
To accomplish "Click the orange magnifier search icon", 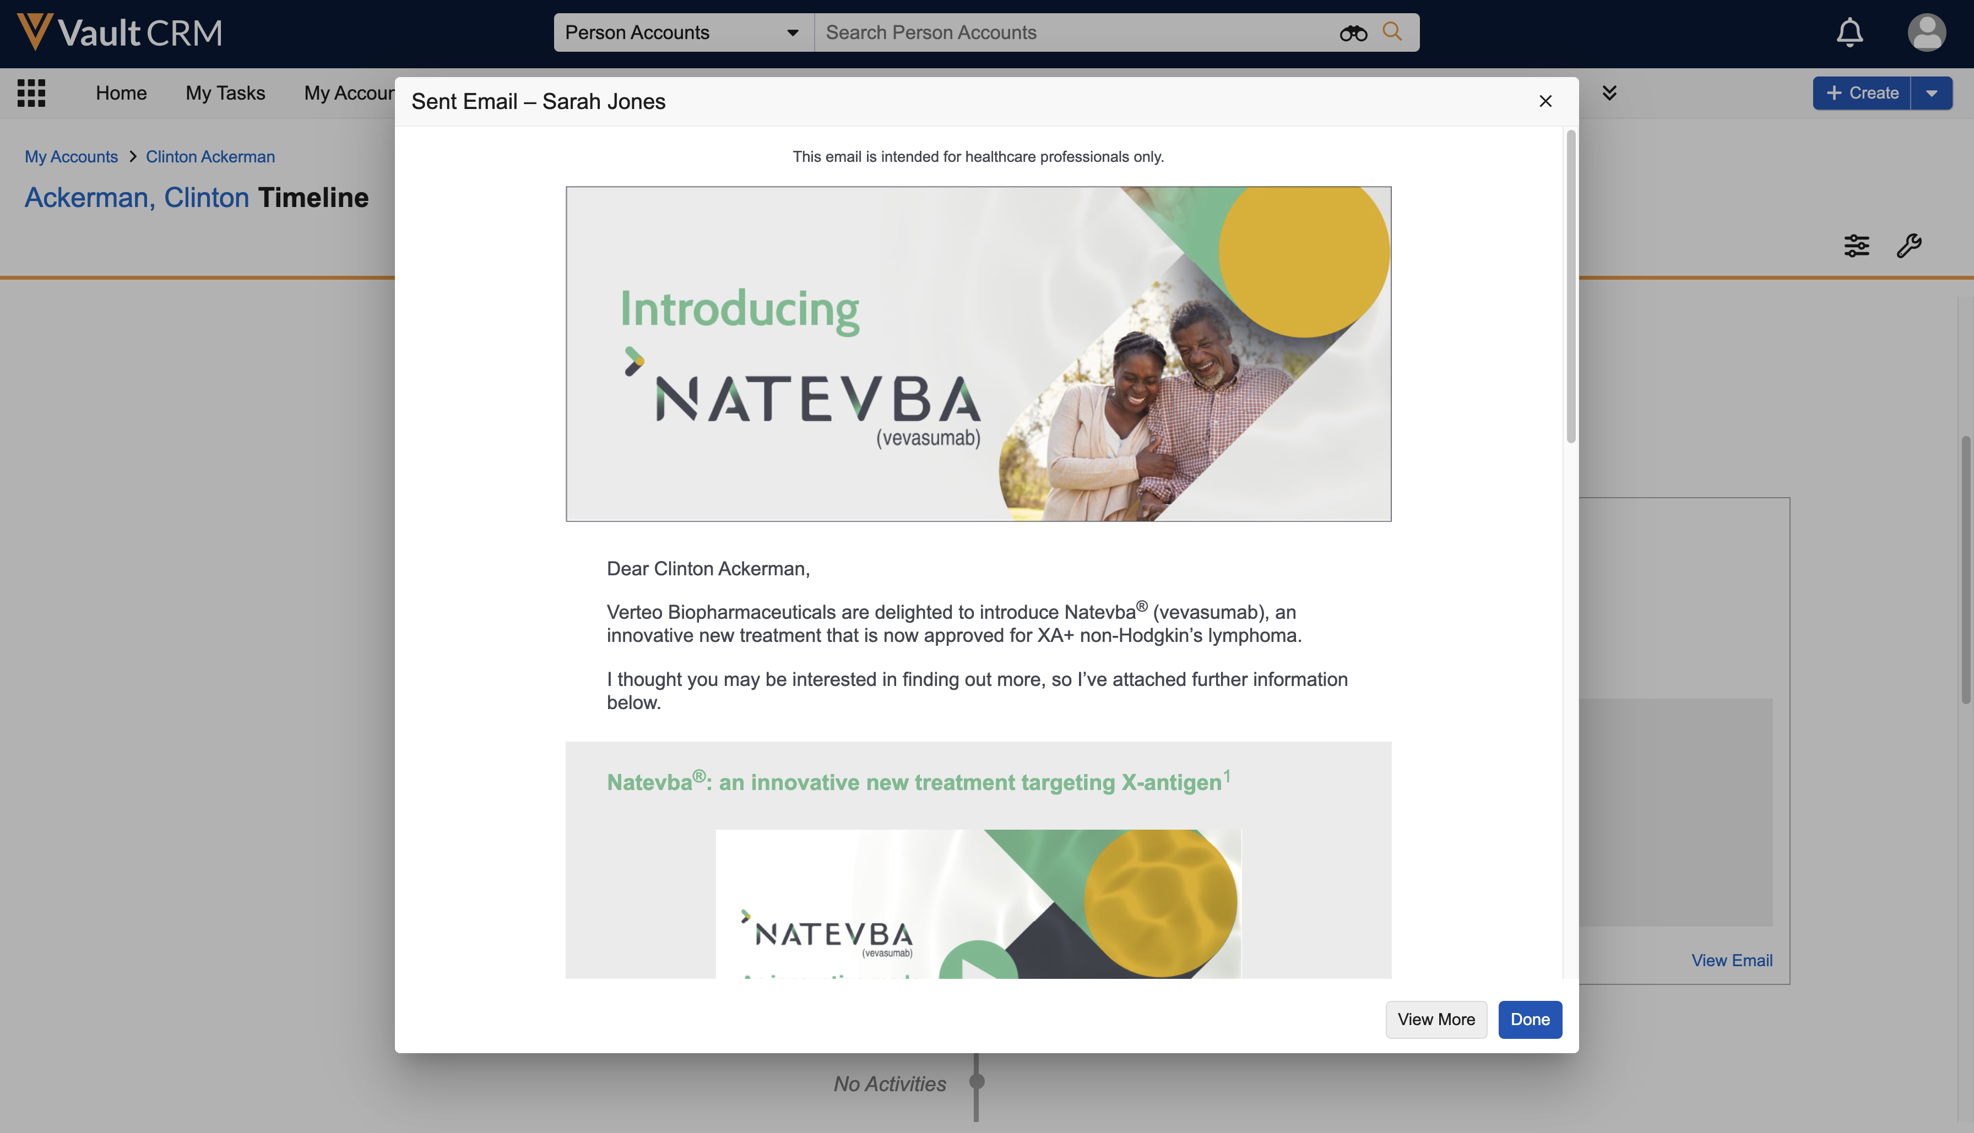I will click(1392, 32).
